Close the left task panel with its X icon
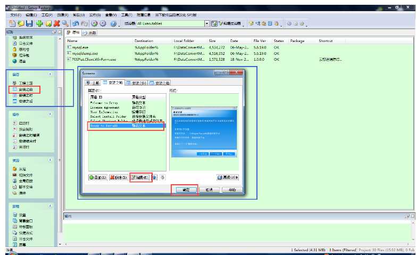Viewport: 416px width, 255px height. point(60,32)
